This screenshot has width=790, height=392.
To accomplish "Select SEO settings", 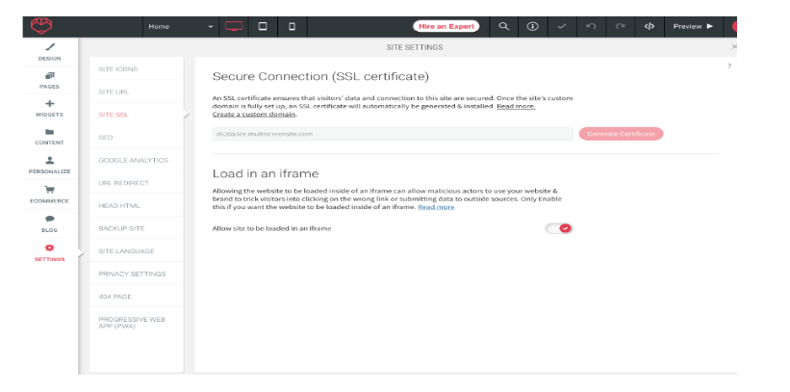I will click(137, 137).
